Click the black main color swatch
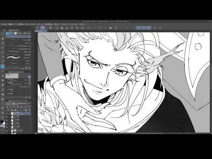 [x=2, y=122]
